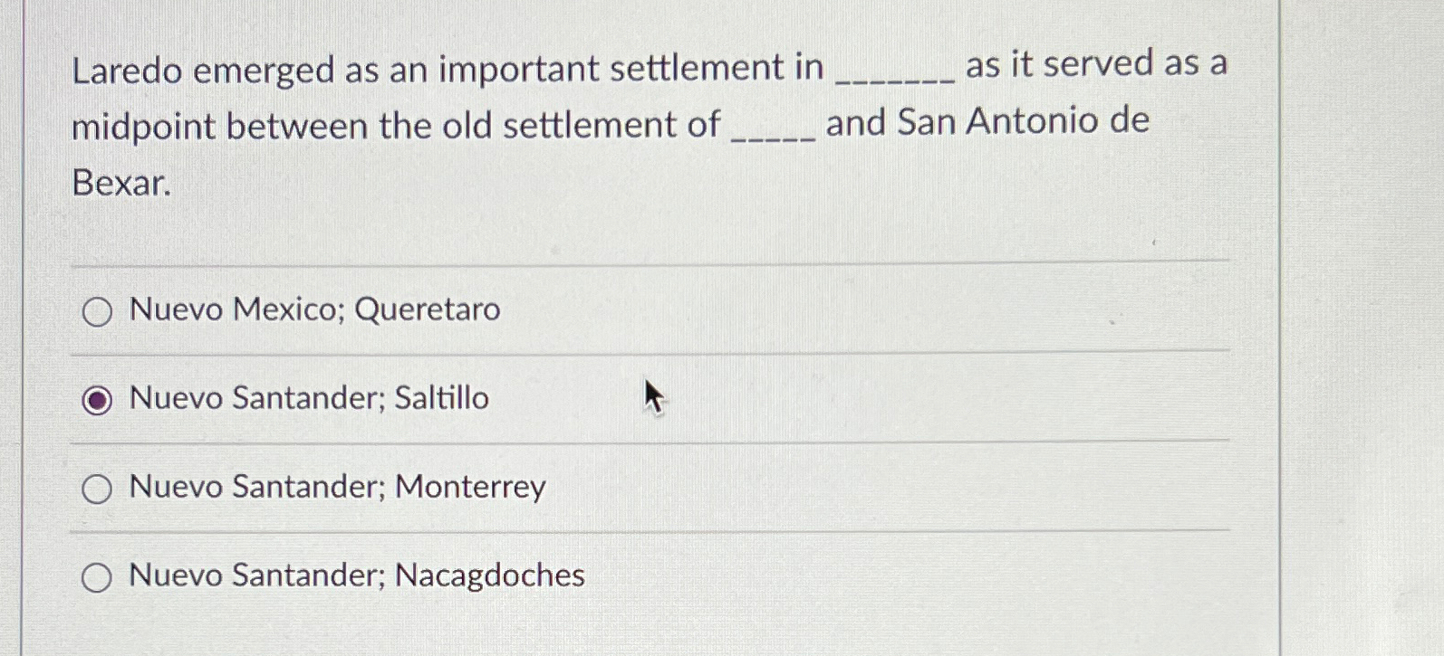
Task: Select the Nuevo Mexico; Queretaro radio button
Action: point(96,312)
